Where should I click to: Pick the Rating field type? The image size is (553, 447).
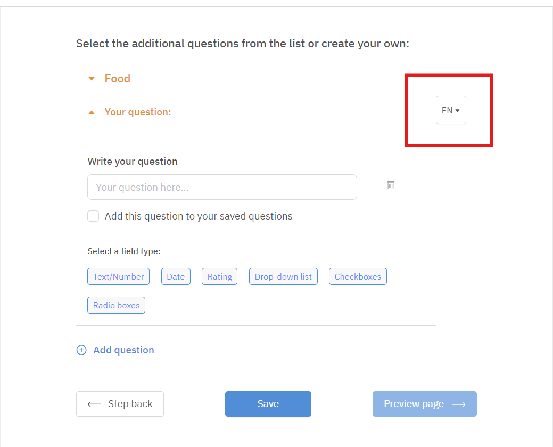(219, 276)
